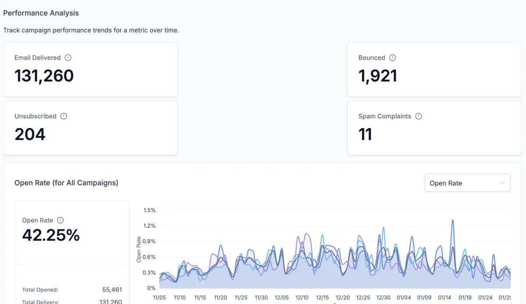Click the 11/05 date label on axis
This screenshot has height=304, width=526.
coord(160,297)
